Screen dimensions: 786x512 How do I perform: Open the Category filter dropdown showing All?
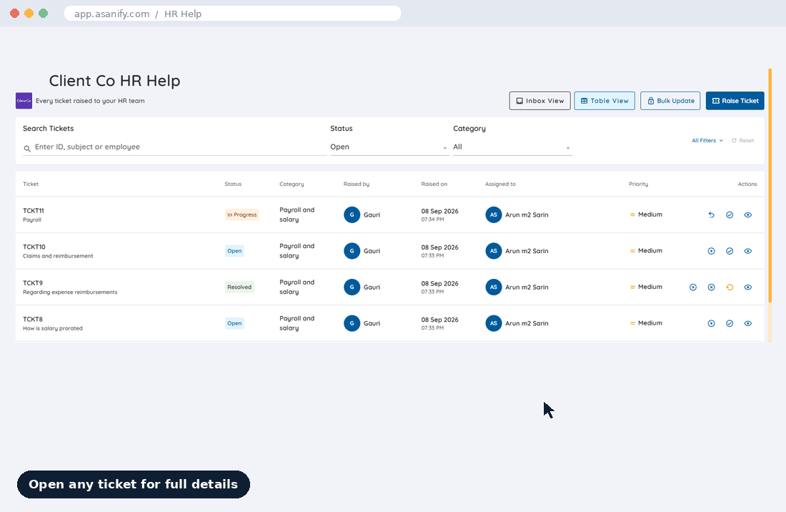tap(512, 147)
